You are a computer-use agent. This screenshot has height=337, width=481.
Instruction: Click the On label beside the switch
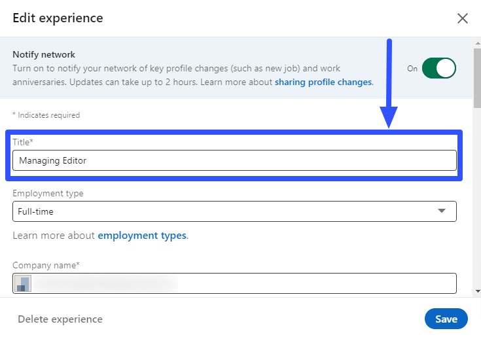412,68
